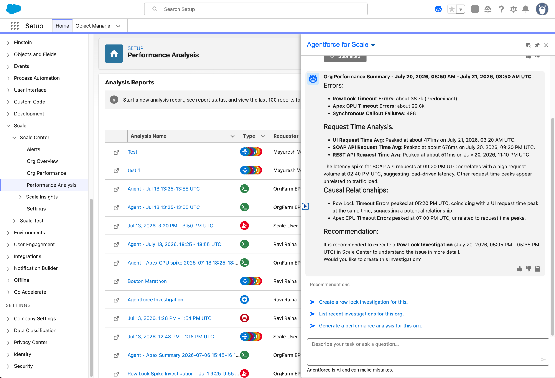Open the Object Manager tab dropdown chevron

tap(118, 26)
